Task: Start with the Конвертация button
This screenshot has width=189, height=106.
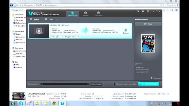Action: pos(149,84)
